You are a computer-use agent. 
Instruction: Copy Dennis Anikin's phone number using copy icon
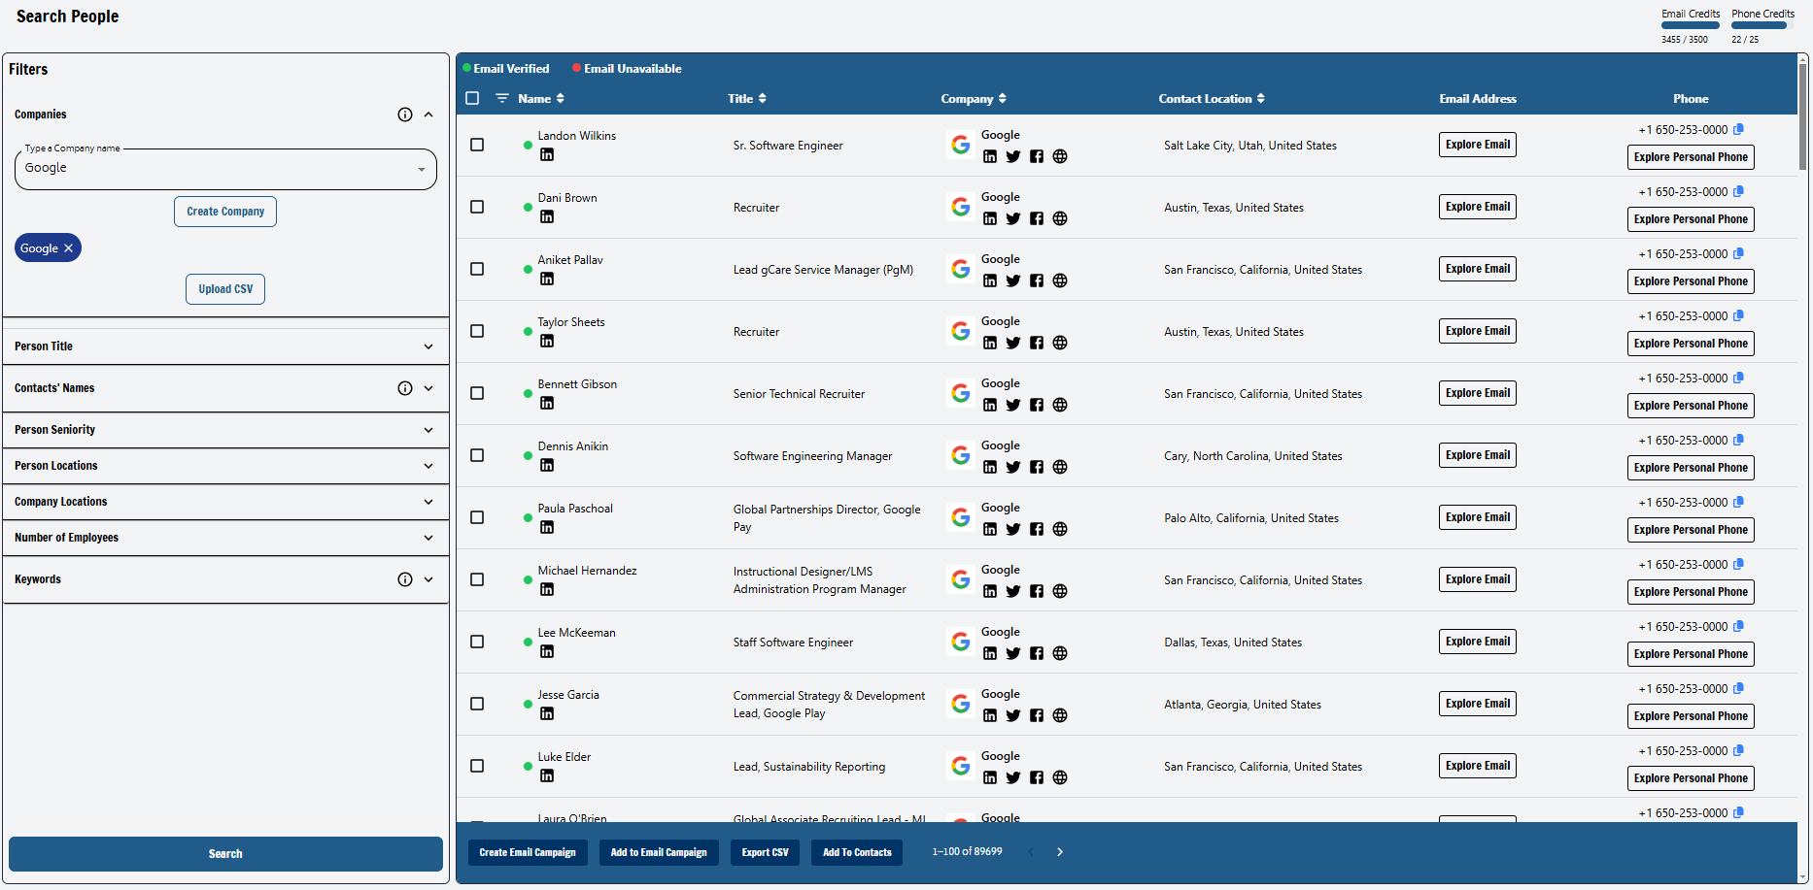[1739, 440]
